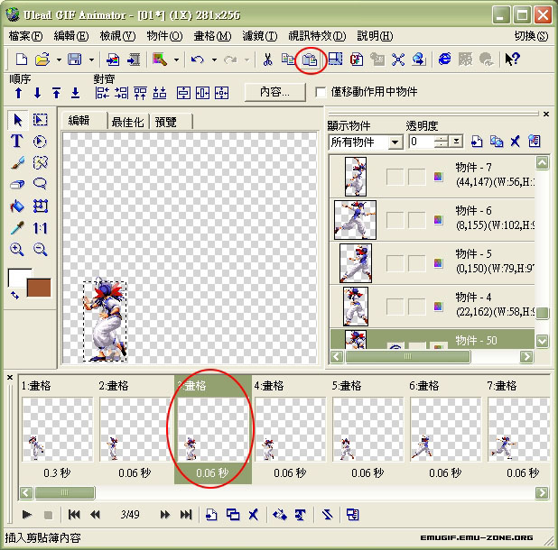Select the Text tool
Screen dimensions: 558x550
[x=17, y=141]
